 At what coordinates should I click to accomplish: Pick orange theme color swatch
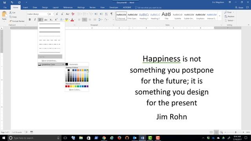pos(78,70)
